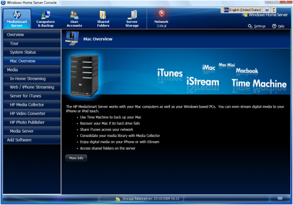Open the HP MediaSmart Server tab

(17, 19)
